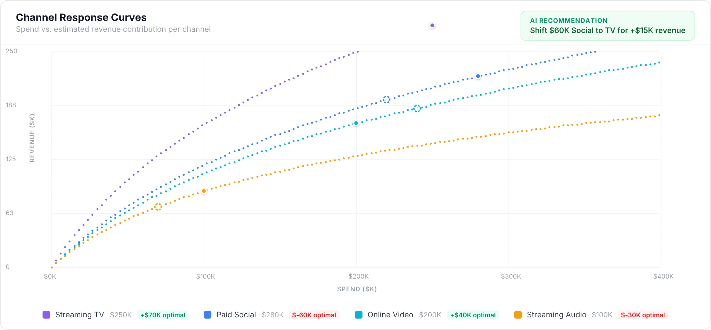Click the $-60K optimal badge
Image resolution: width=711 pixels, height=330 pixels.
314,315
